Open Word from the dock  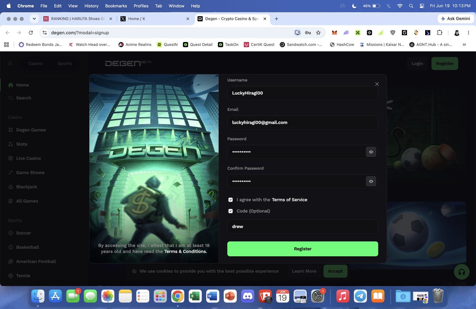213,296
